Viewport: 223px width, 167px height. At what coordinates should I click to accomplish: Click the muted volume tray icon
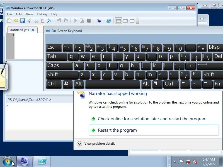click(x=195, y=162)
